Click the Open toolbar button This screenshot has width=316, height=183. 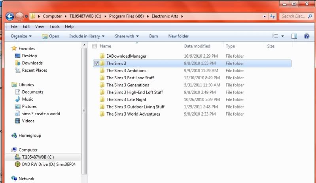tap(51, 36)
